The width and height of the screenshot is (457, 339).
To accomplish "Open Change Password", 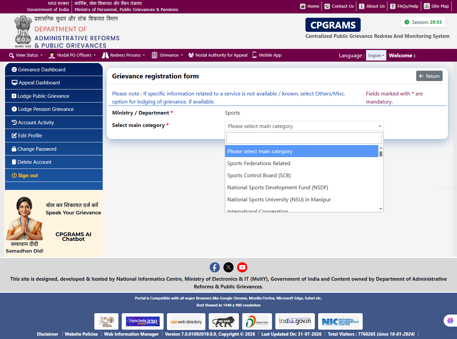I will (54, 149).
